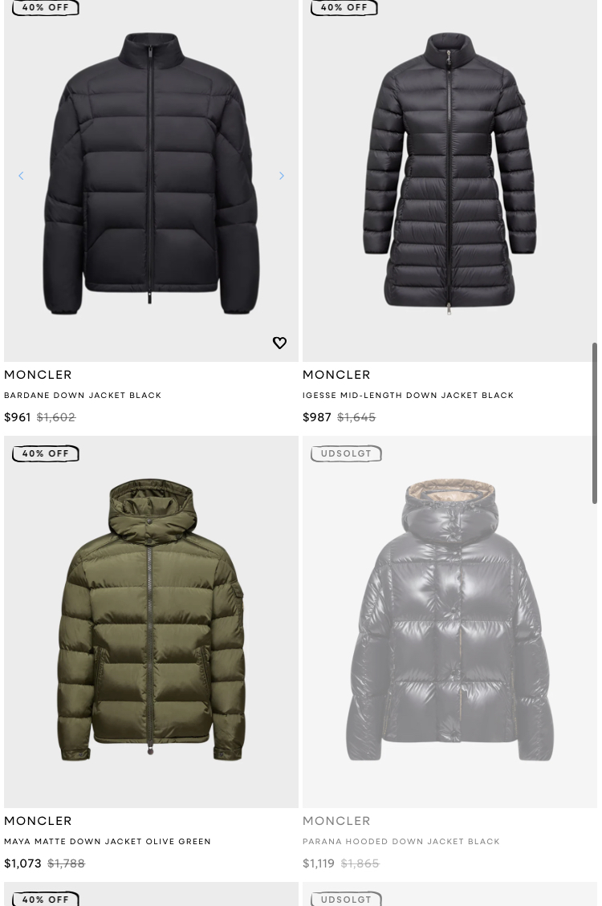
Task: Click the heart wishlist icon on Bardane jacket
Action: [x=279, y=343]
